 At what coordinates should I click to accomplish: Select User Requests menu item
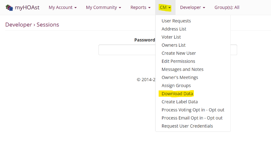[x=176, y=21]
